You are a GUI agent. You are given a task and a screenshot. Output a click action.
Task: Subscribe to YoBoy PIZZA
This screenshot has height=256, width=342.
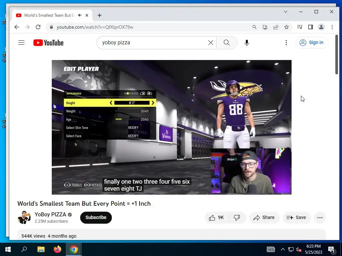click(96, 217)
